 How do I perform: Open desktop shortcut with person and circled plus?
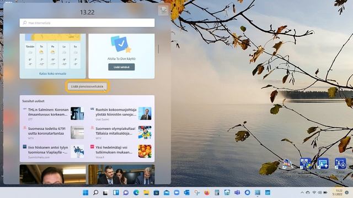point(340,163)
